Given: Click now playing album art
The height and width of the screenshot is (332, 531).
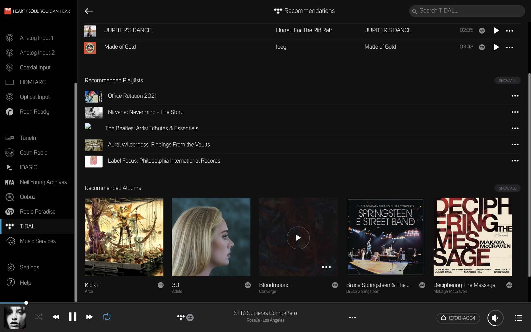Looking at the screenshot, I should [15, 317].
